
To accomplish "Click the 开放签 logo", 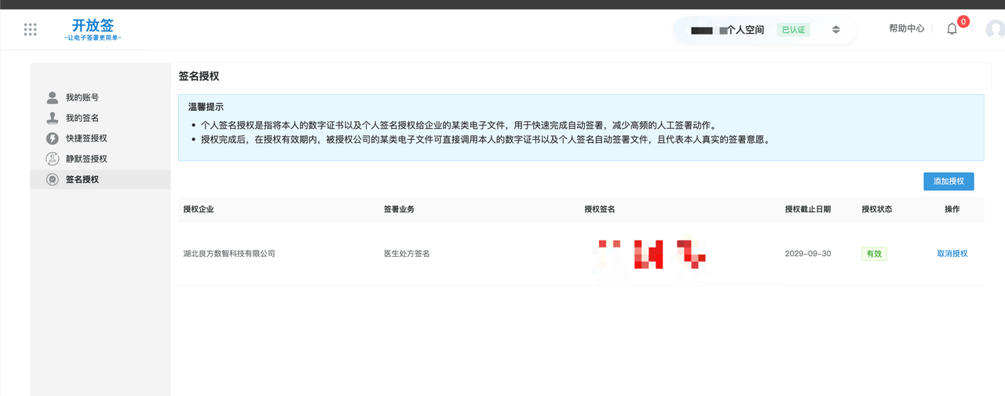I will [x=93, y=30].
